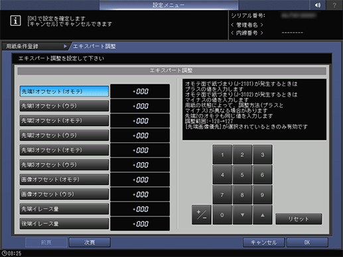Click value field of 画像オフセット(オモテ)
The width and height of the screenshot is (343, 257).
click(140, 180)
